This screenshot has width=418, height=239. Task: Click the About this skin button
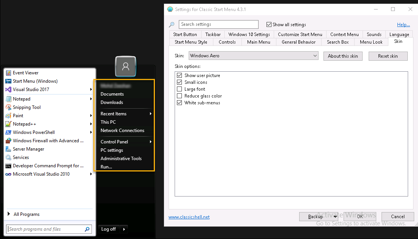343,56
